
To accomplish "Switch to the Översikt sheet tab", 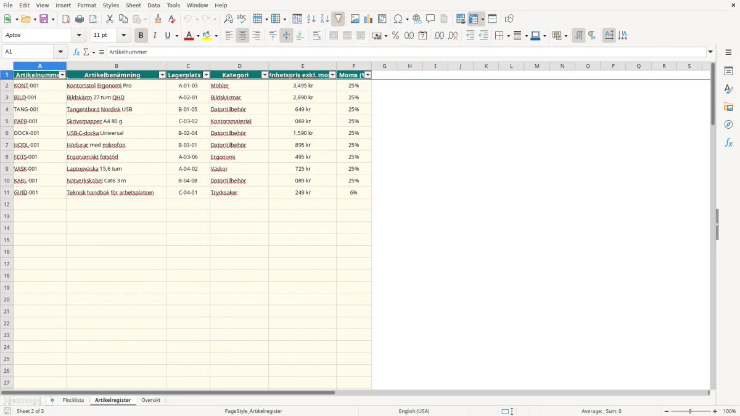I will pyautogui.click(x=150, y=401).
